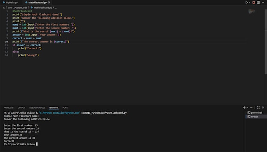Image resolution: width=267 pixels, height=152 pixels.
Task: Click the "What is the sum of" print line
Action: [x=44, y=31]
